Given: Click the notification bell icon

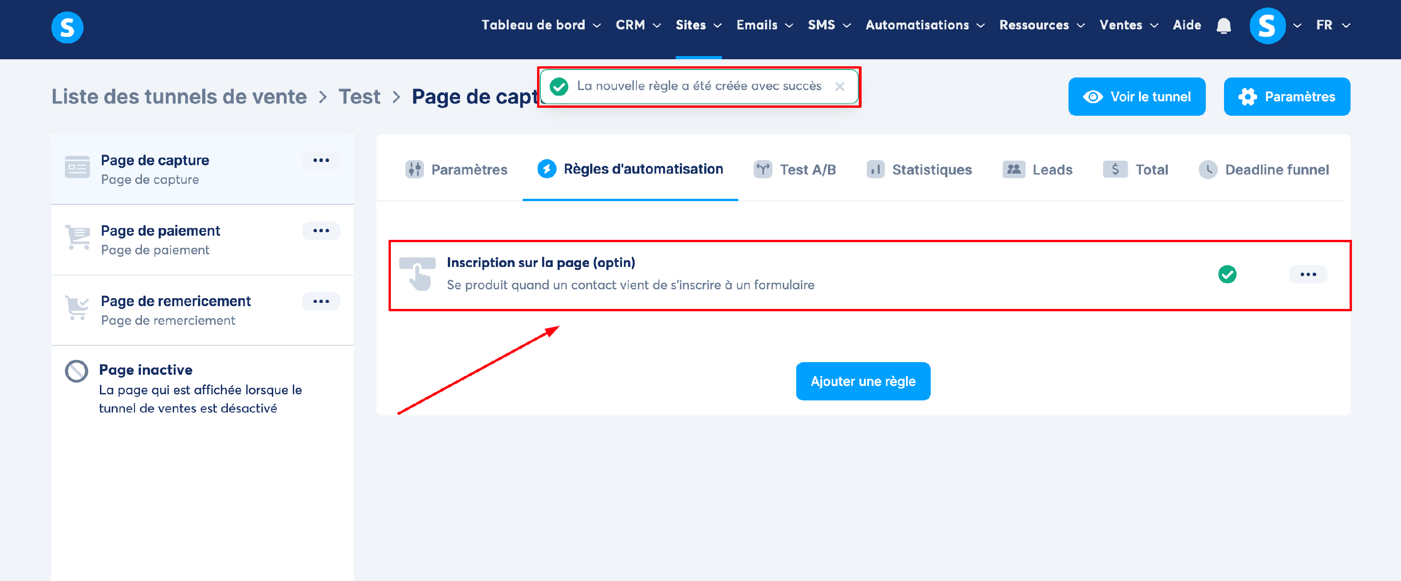Looking at the screenshot, I should pos(1223,26).
